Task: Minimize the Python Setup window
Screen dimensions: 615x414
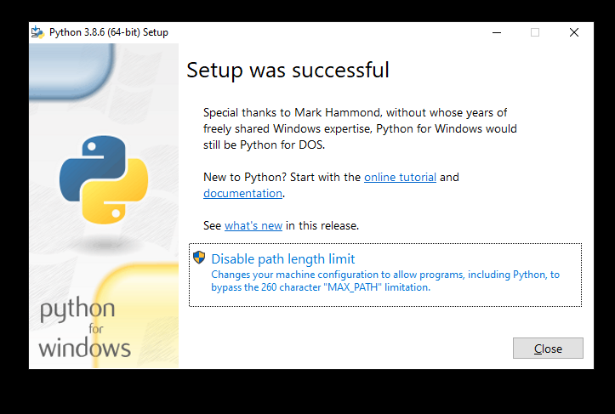Action: click(x=497, y=32)
